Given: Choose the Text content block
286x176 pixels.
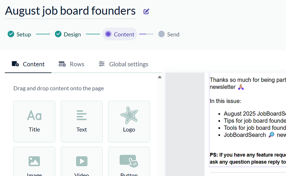Looking at the screenshot, I should 82,121.
